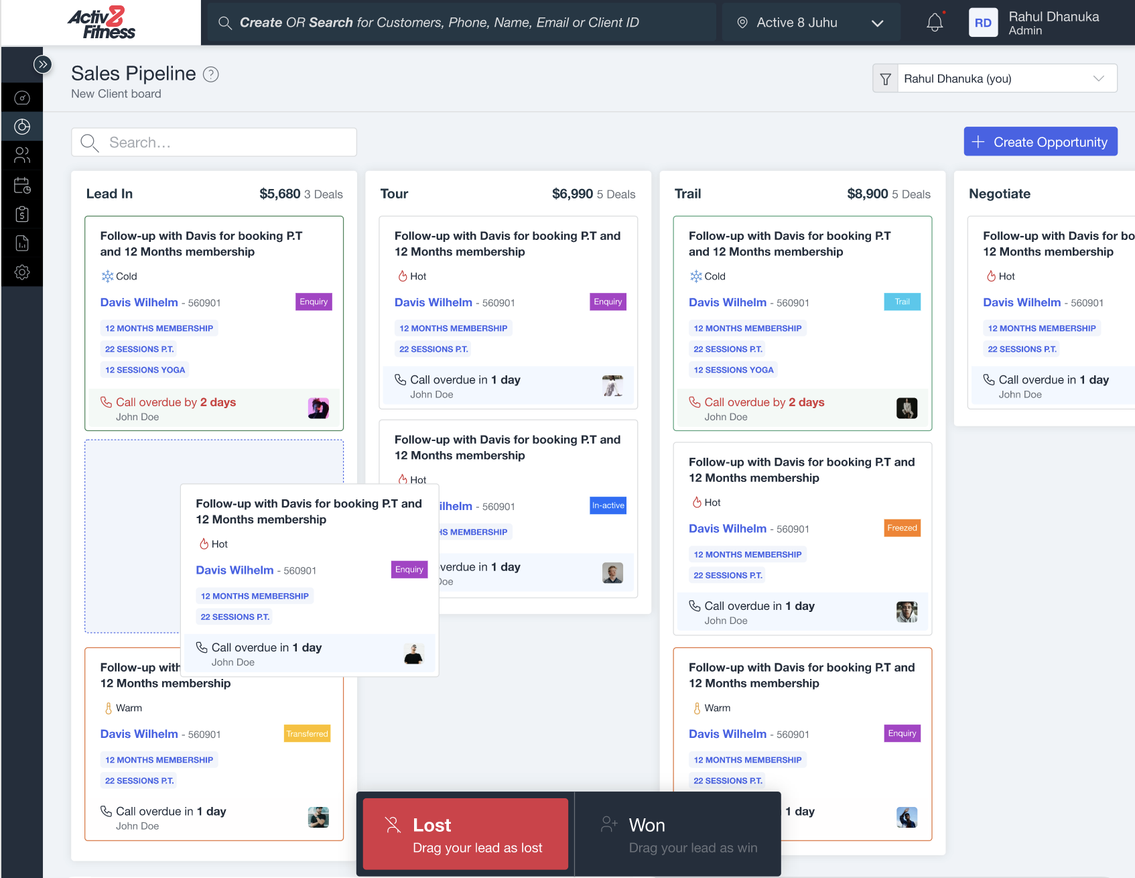
Task: Click the RD user profile avatar
Action: (983, 23)
